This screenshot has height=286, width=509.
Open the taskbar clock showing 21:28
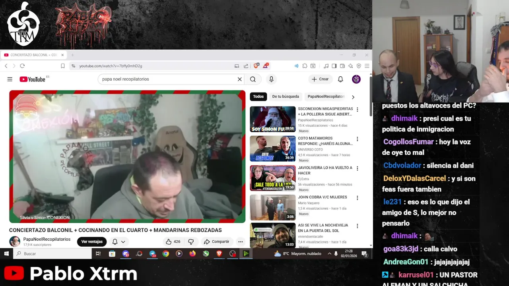tap(349, 253)
